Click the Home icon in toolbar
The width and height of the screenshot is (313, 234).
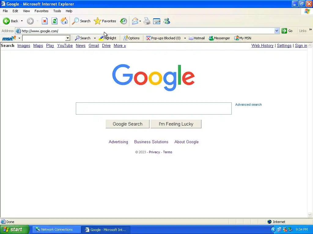pos(64,21)
